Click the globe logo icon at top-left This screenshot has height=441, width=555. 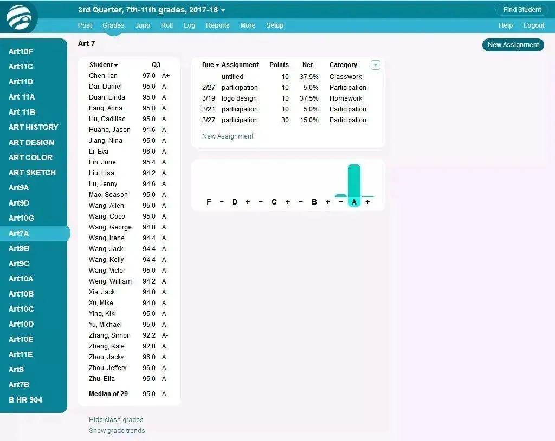[20, 17]
